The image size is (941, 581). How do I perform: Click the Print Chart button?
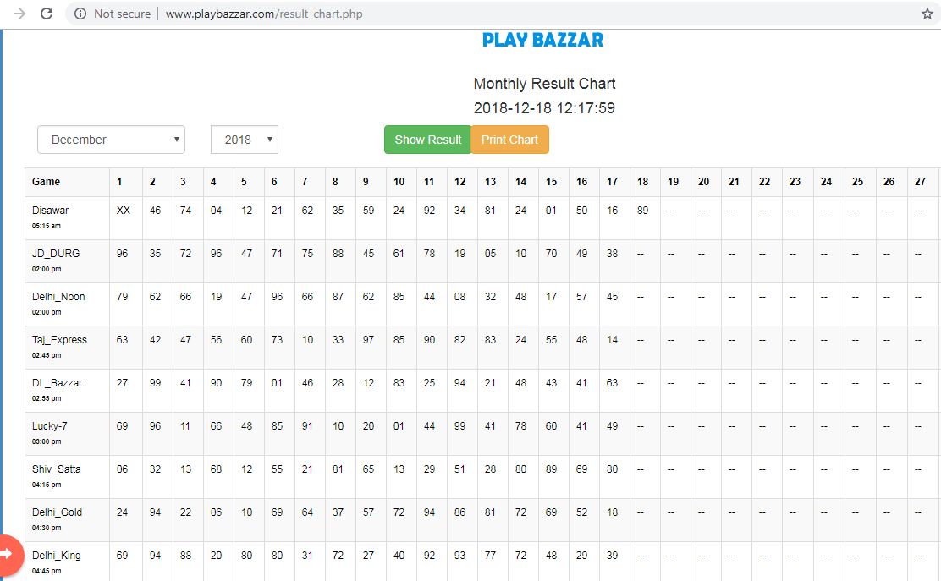coord(509,139)
